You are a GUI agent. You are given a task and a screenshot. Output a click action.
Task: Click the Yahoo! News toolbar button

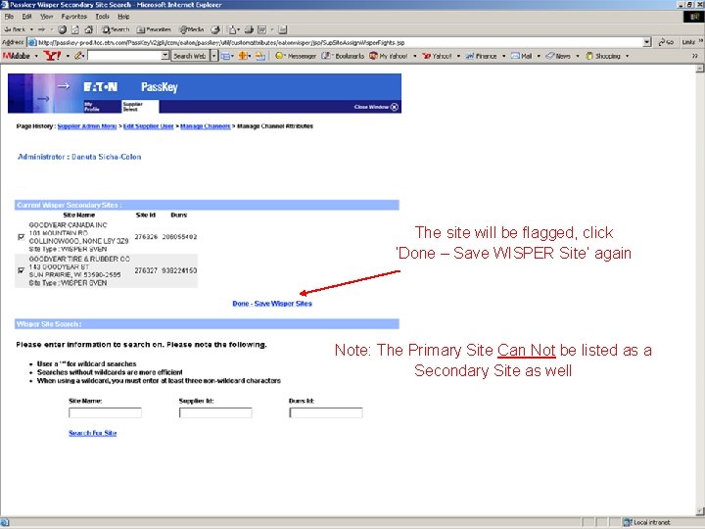coord(558,56)
